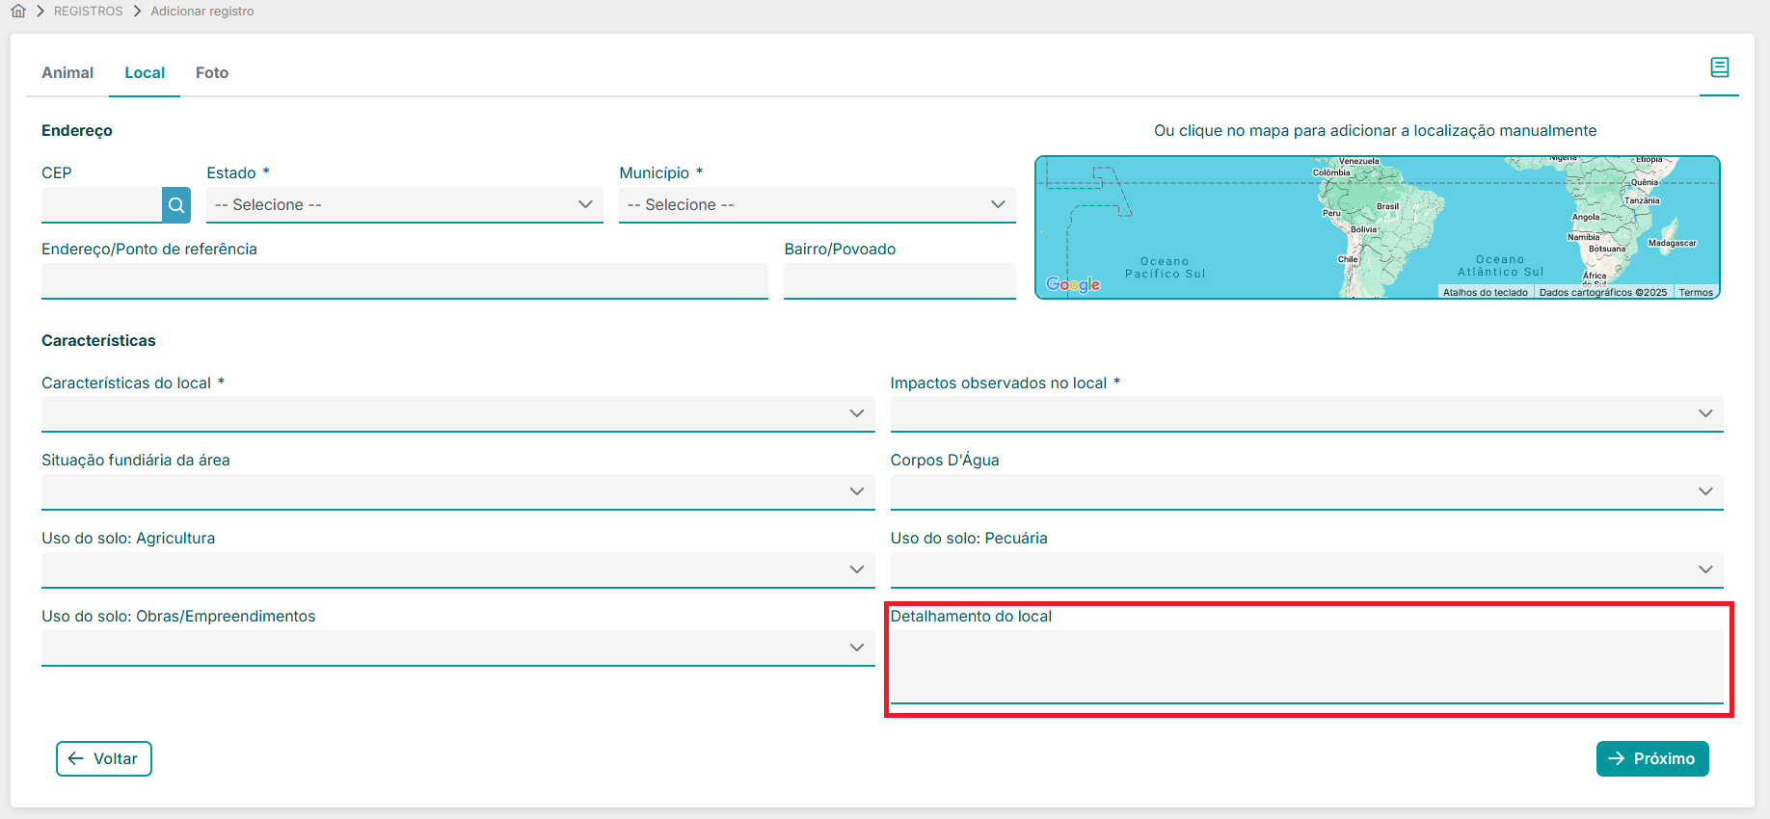Viewport: 1770px width, 819px height.
Task: Switch to the Animal tab
Action: [x=67, y=73]
